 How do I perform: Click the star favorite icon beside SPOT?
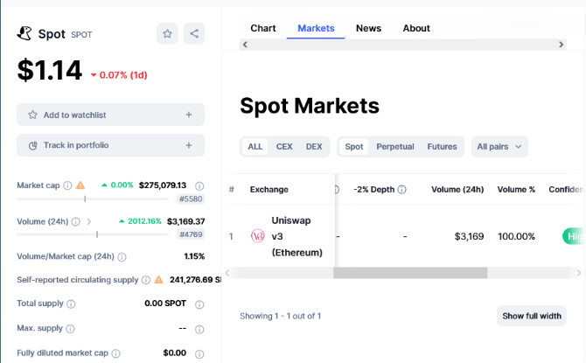(x=167, y=33)
